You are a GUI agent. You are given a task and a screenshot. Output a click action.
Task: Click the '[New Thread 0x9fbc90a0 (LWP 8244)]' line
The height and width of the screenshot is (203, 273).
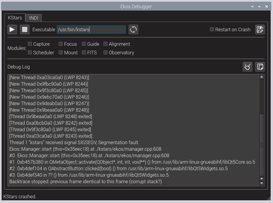point(49,84)
